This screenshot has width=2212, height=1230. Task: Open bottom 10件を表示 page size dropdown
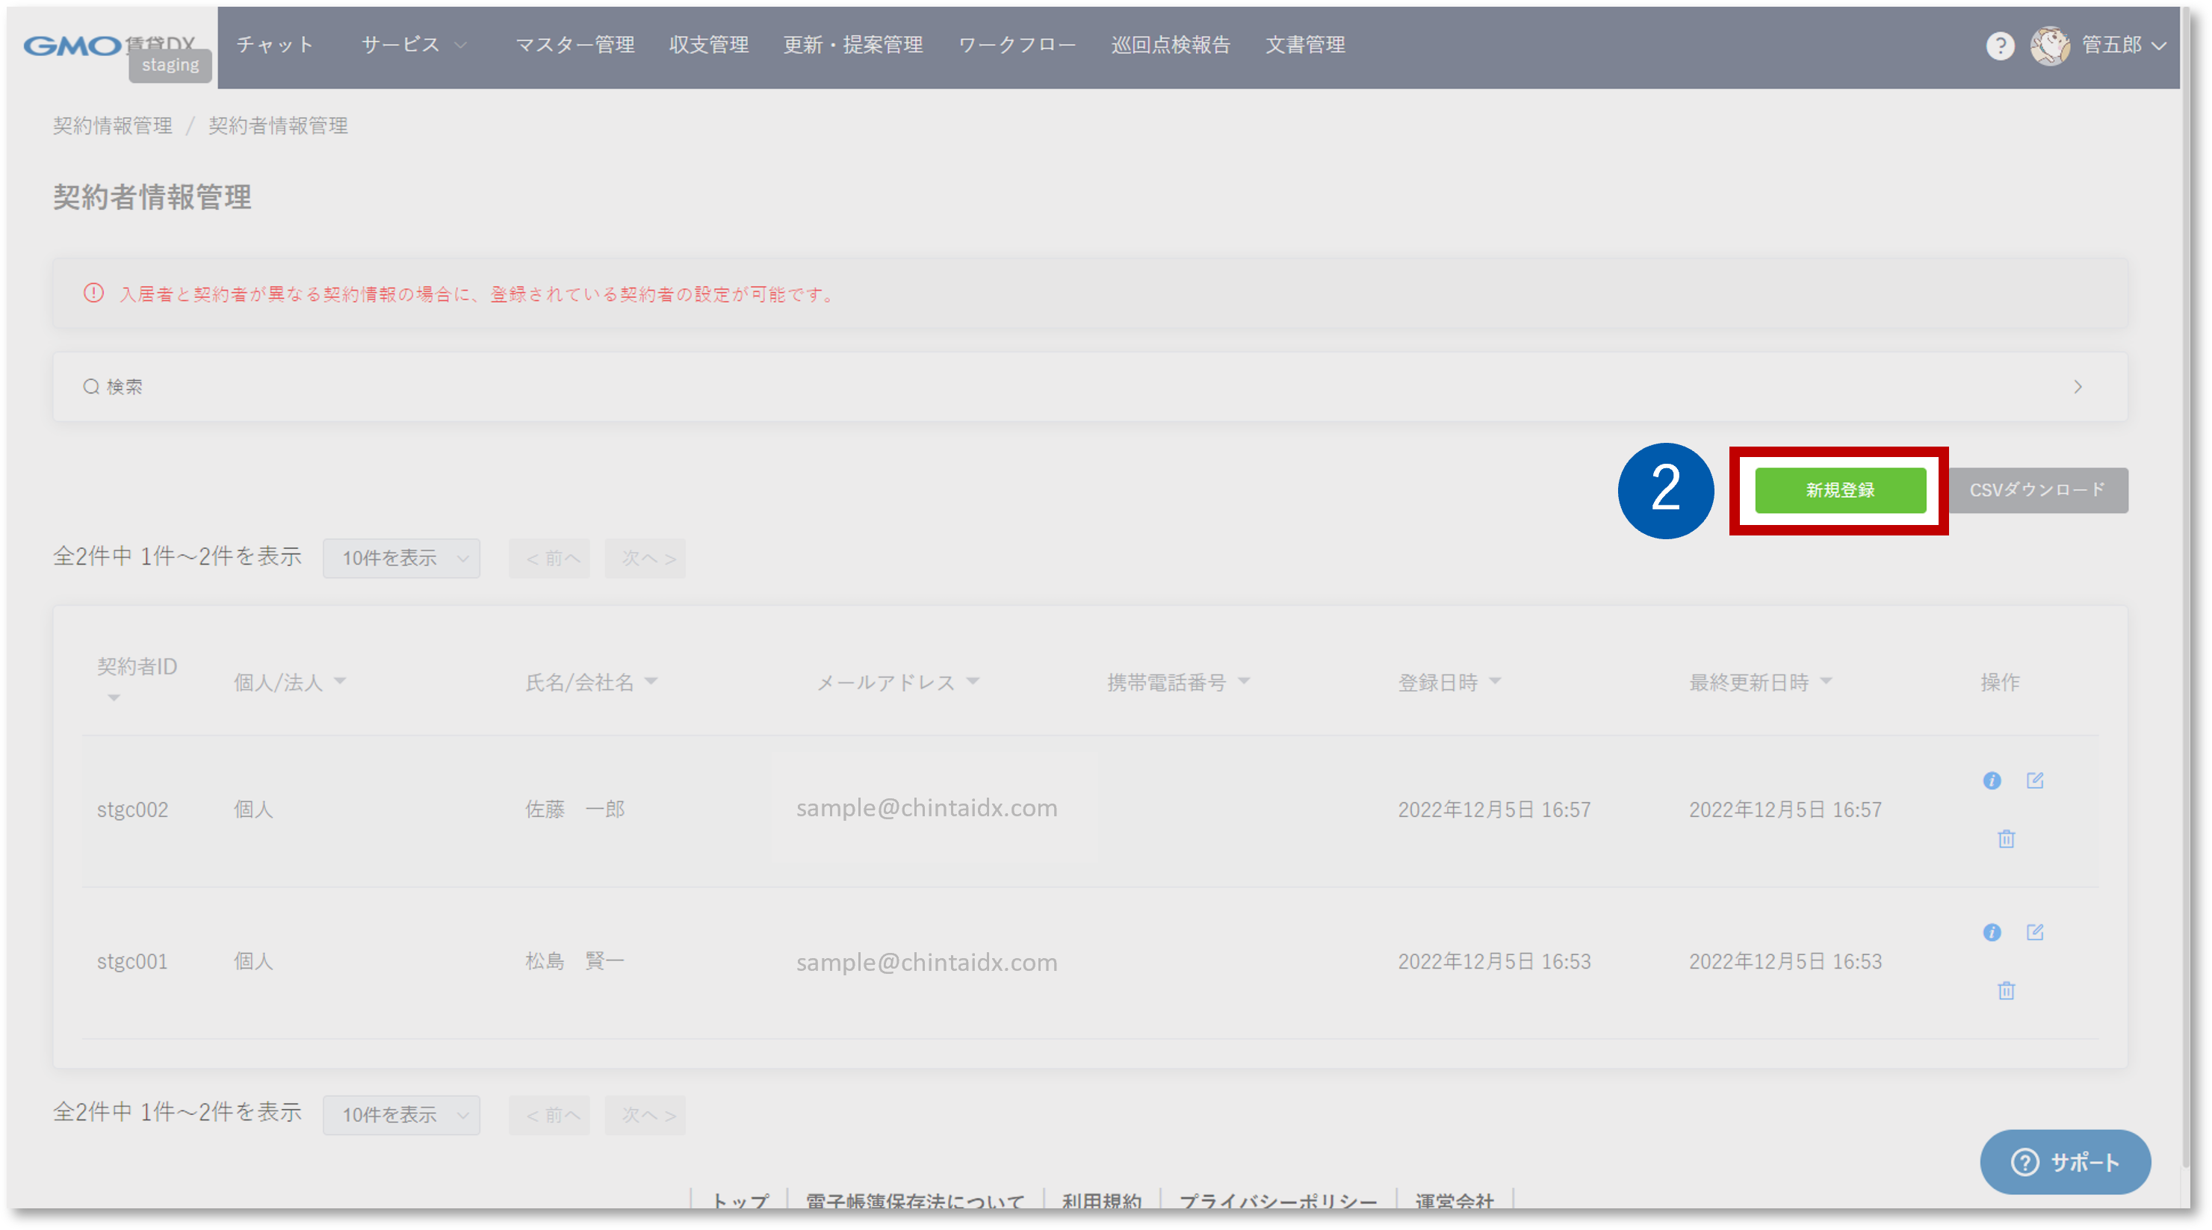401,1115
